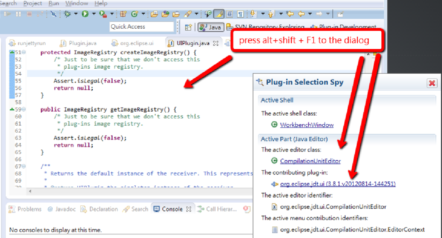This screenshot has height=238, width=442.
Task: Click the Back navigation arrow
Action: pyautogui.click(x=301, y=14)
